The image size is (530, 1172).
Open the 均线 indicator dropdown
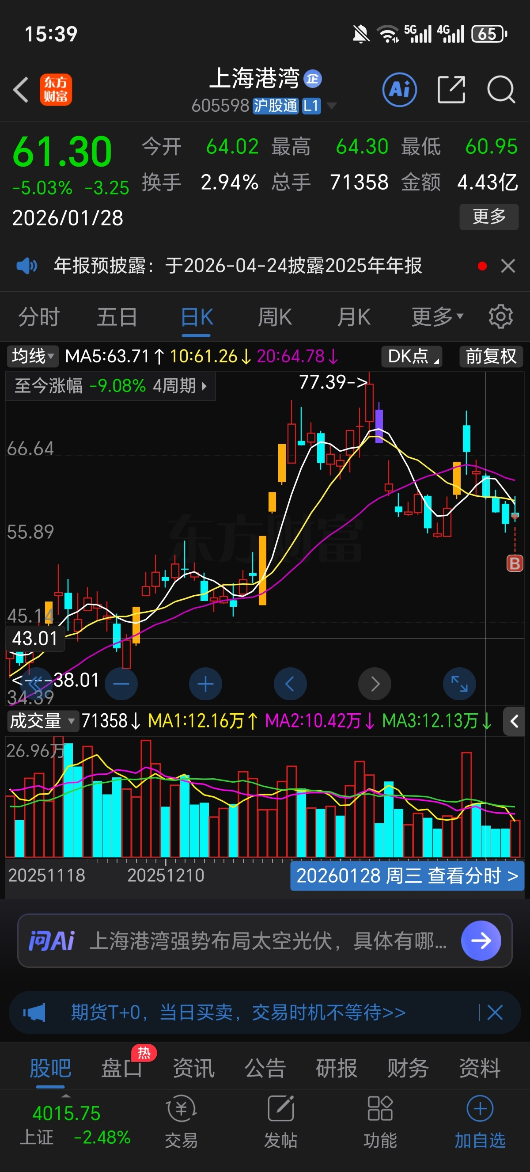pos(33,356)
